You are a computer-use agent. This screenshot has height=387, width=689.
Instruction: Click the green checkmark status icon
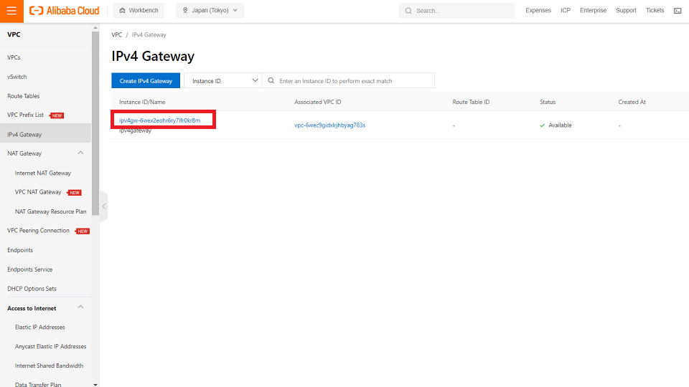pos(543,125)
